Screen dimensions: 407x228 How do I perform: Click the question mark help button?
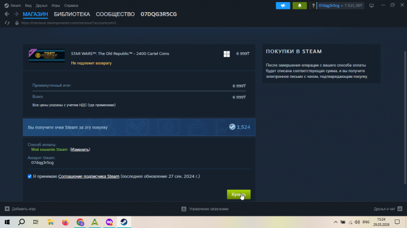[x=313, y=5]
